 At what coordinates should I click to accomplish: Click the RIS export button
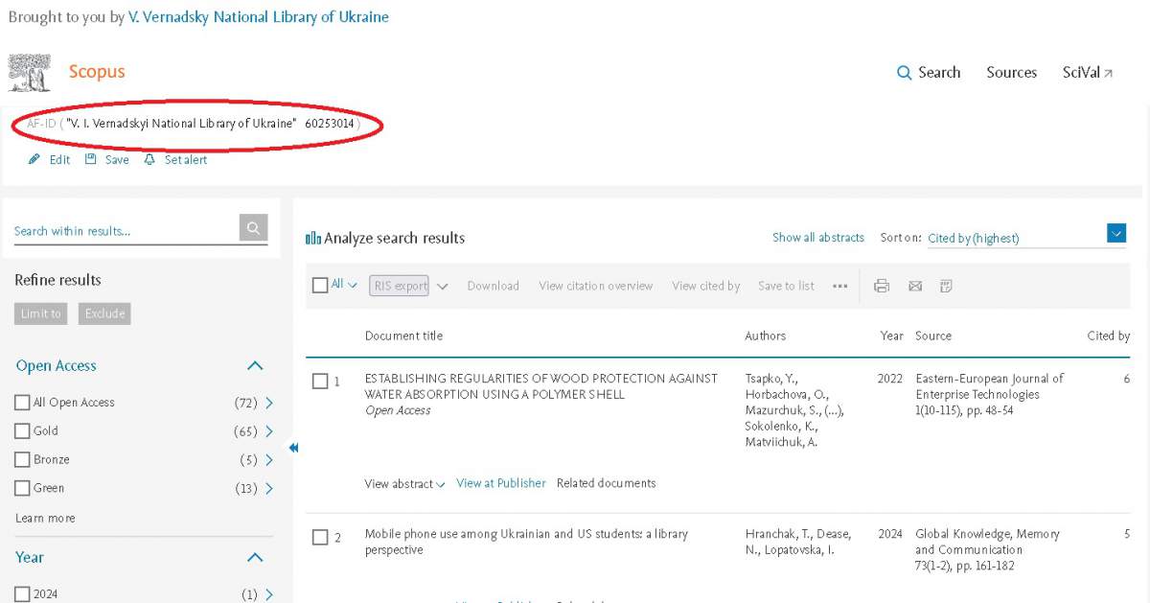click(399, 286)
